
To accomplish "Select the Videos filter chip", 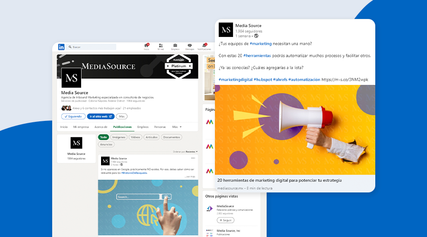I will [x=135, y=137].
